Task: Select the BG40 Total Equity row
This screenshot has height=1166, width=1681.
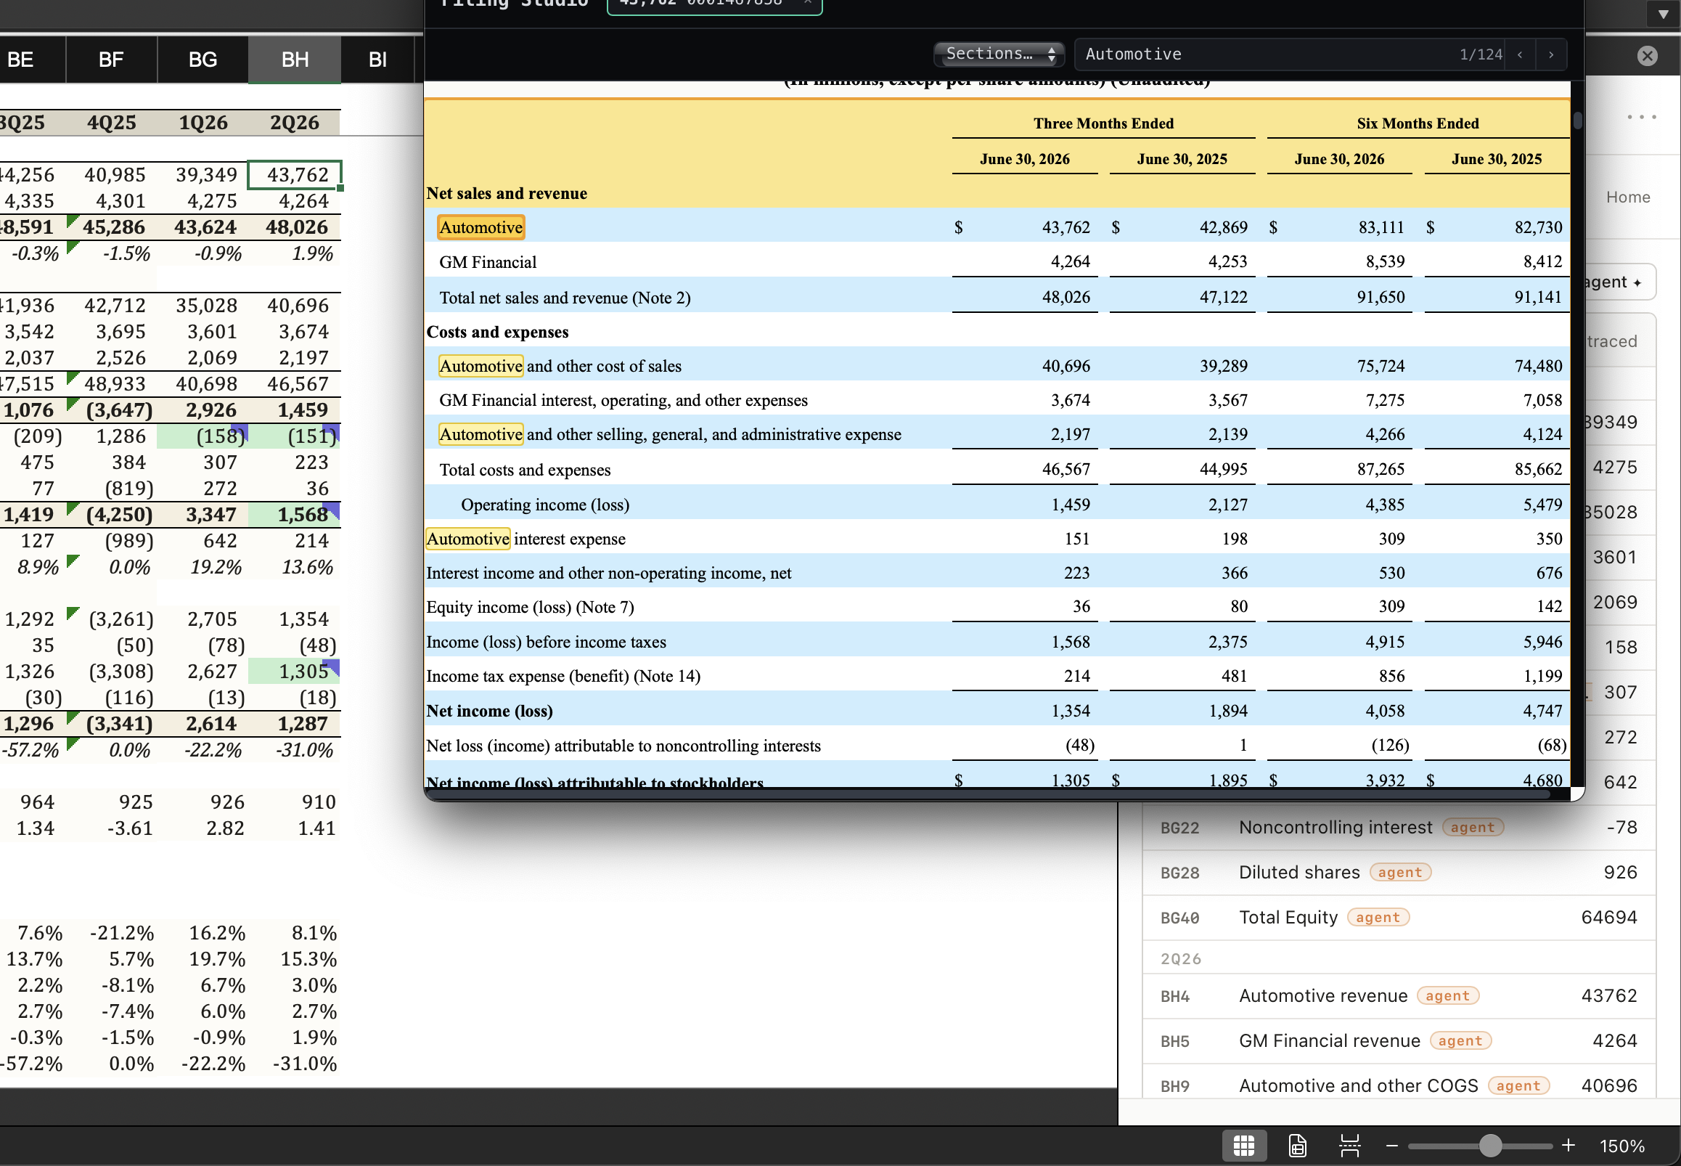Action: 1399,918
